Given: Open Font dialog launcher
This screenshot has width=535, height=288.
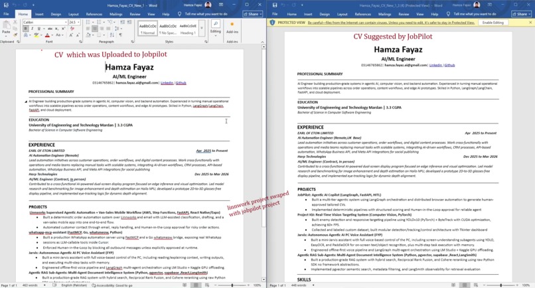Looking at the screenshot, I should point(80,42).
